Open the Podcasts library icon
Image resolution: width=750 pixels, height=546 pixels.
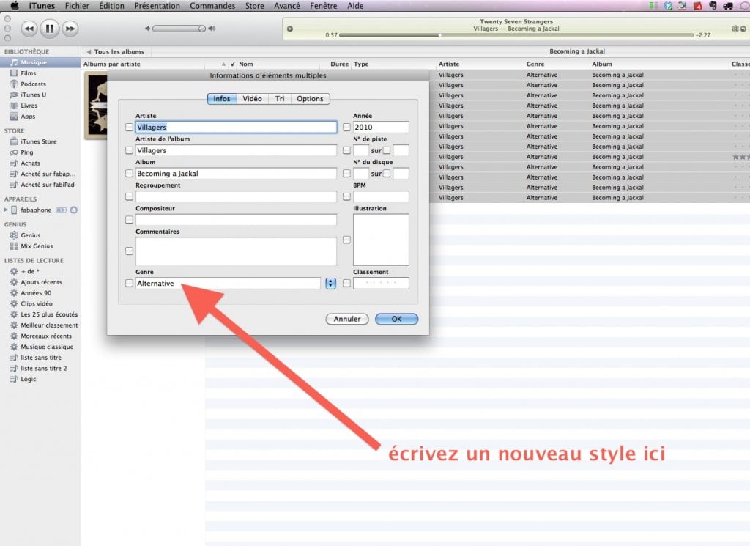[x=14, y=84]
